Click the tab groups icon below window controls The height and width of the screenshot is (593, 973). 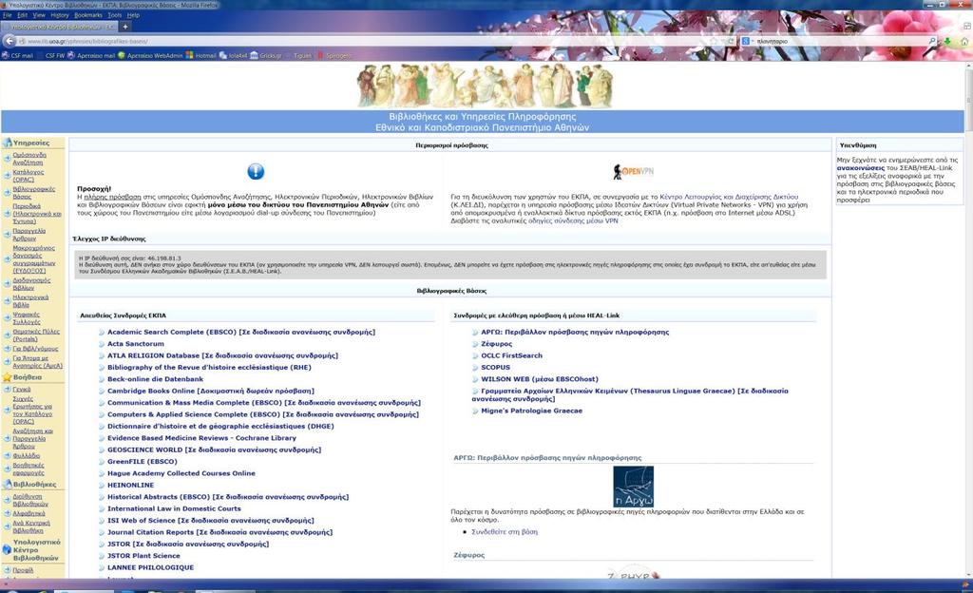(x=966, y=26)
